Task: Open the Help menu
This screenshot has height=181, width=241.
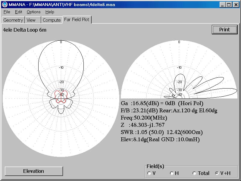Action: [x=50, y=12]
